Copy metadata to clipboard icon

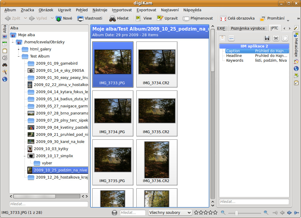(x=285, y=38)
